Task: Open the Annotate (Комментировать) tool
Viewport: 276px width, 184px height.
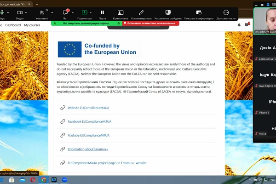Action: click(x=141, y=12)
